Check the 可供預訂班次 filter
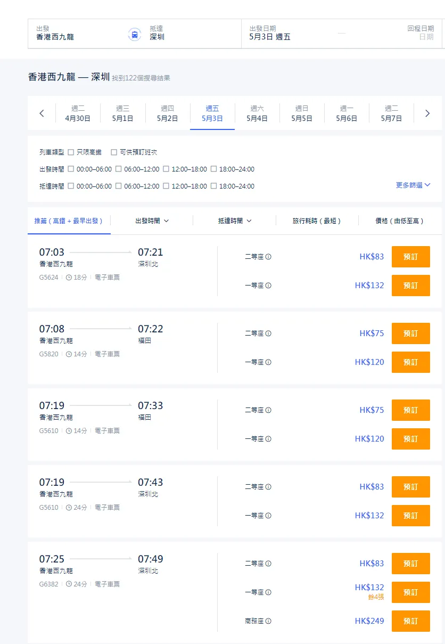Viewport: 445px width, 644px height. tap(114, 152)
